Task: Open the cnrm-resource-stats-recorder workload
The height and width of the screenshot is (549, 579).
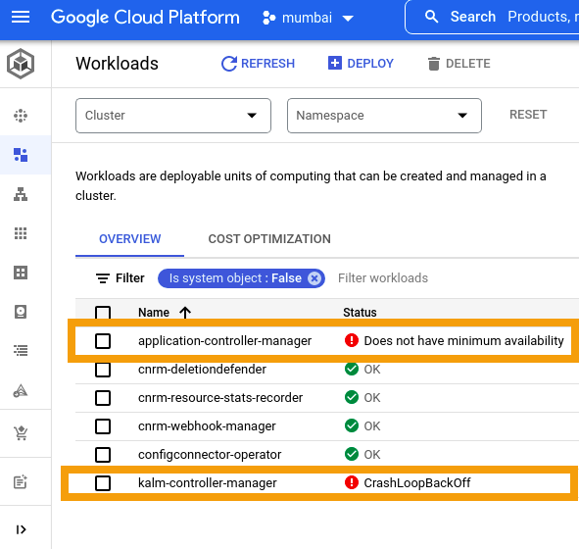Action: coord(220,397)
